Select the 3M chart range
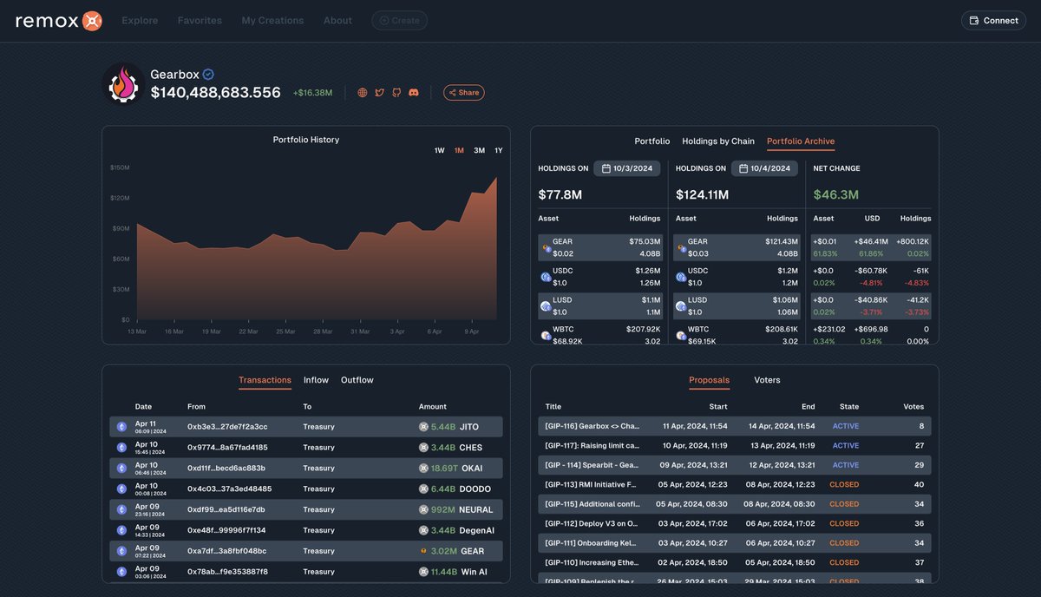 [479, 151]
